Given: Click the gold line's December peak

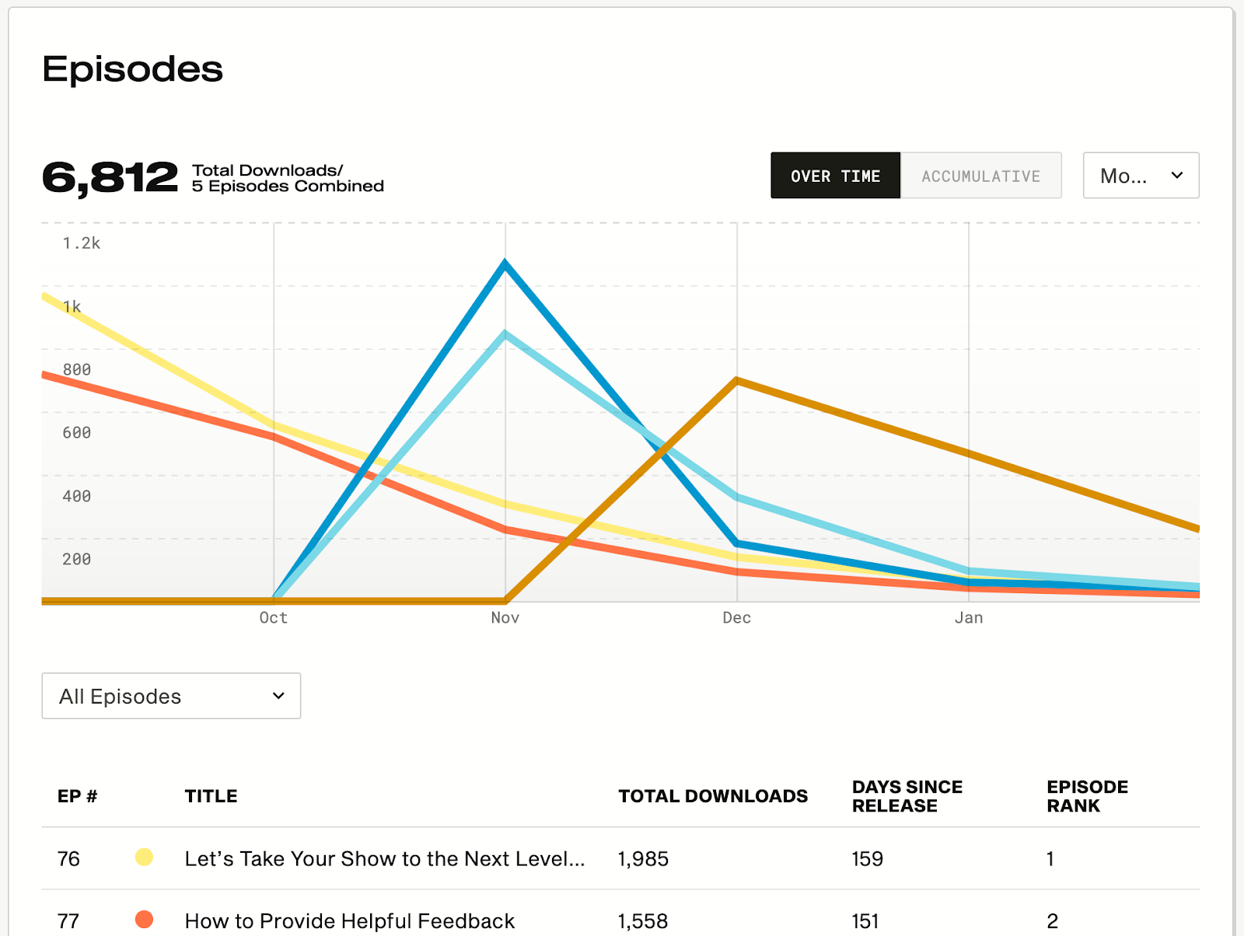Looking at the screenshot, I should [736, 380].
